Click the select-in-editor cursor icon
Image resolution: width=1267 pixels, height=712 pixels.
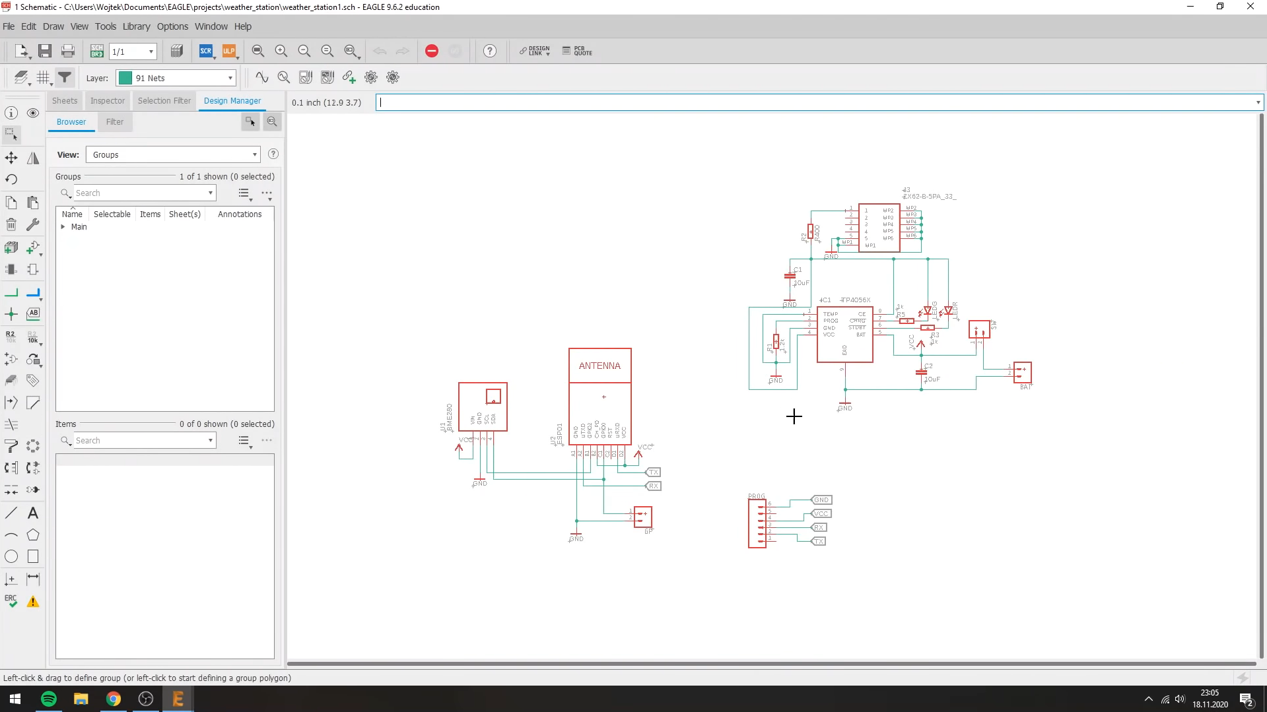click(x=250, y=122)
